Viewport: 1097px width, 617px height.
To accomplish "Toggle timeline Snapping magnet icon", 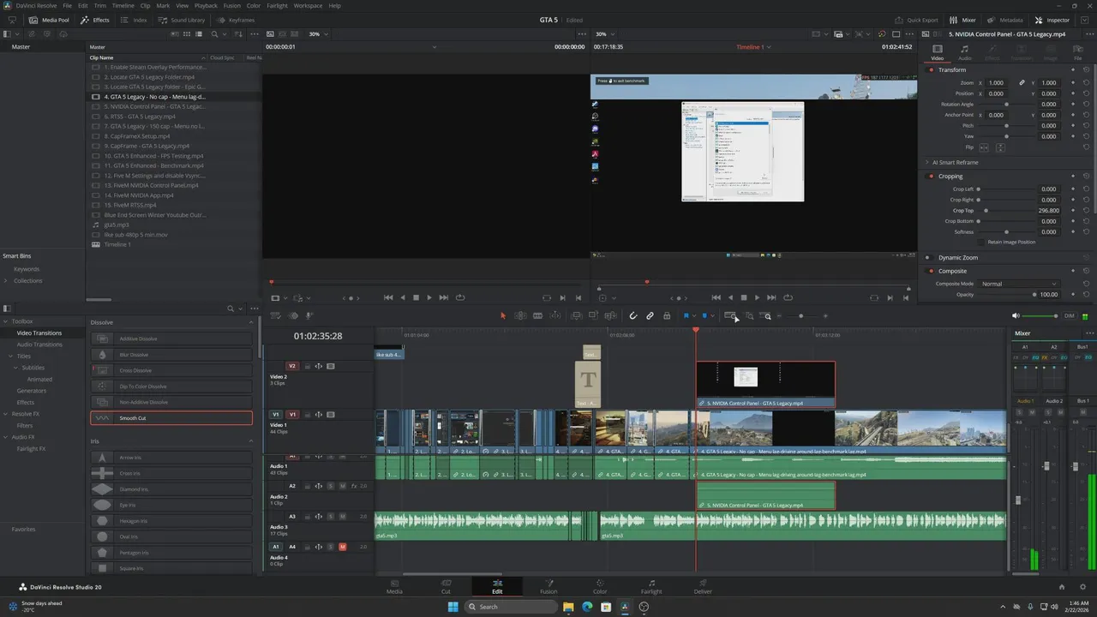I will pyautogui.click(x=633, y=316).
